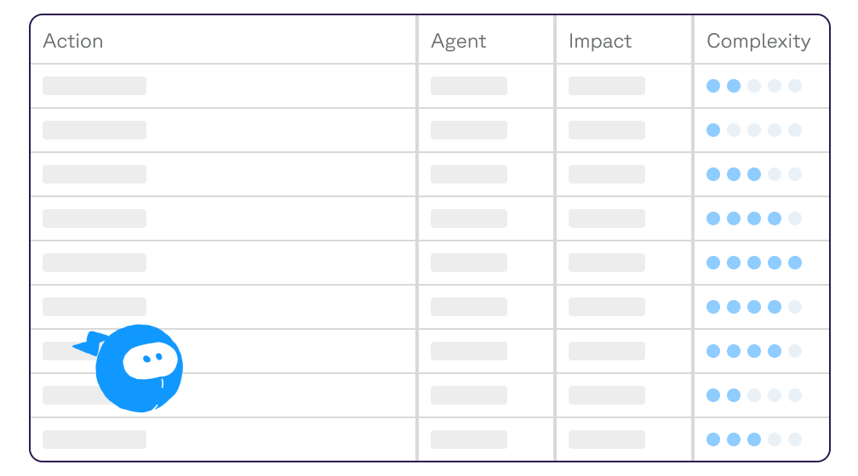Click the Action column header
Viewport: 858px width, 476px height.
pyautogui.click(x=73, y=41)
